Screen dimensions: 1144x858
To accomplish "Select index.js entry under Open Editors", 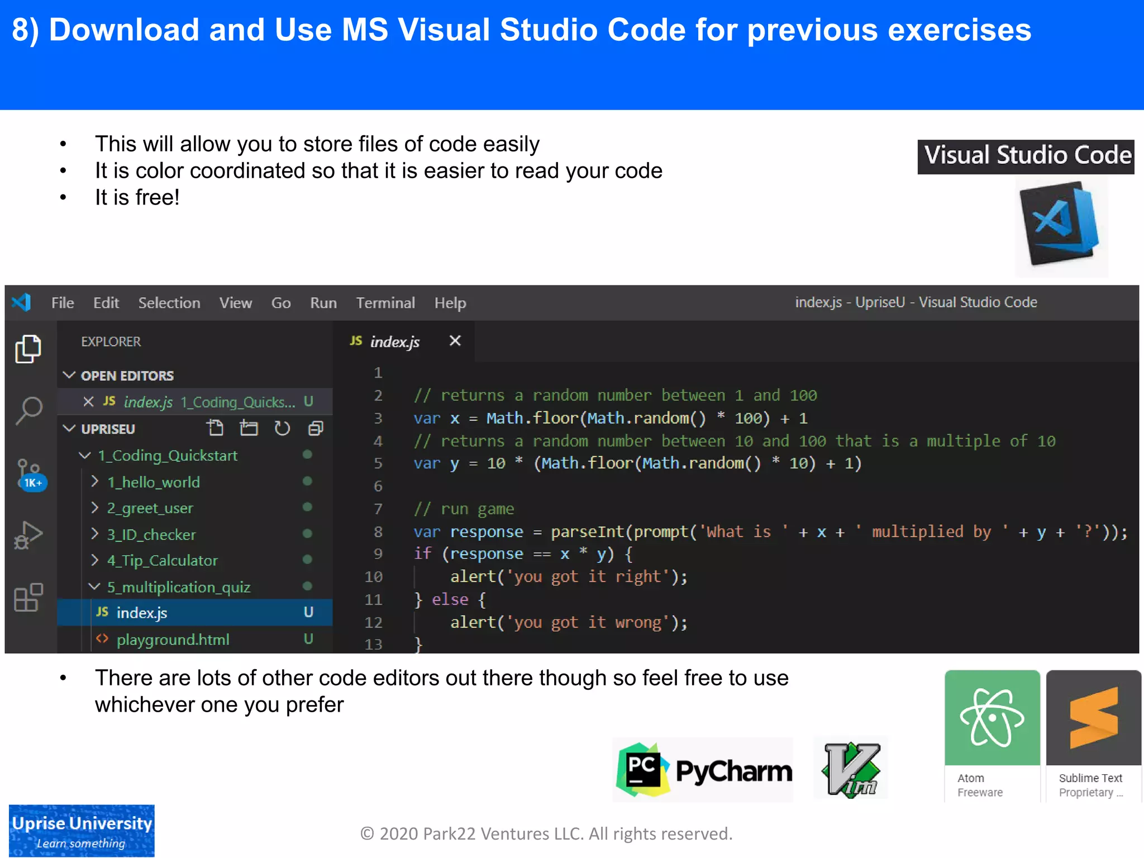I will click(195, 402).
